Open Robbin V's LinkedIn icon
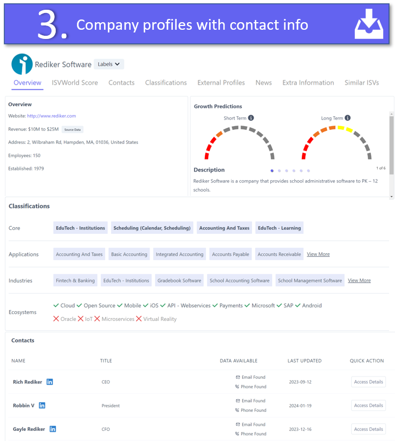395x441 pixels. (42, 405)
